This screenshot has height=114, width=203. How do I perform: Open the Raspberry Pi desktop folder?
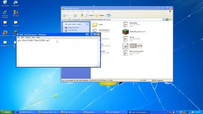point(5,43)
